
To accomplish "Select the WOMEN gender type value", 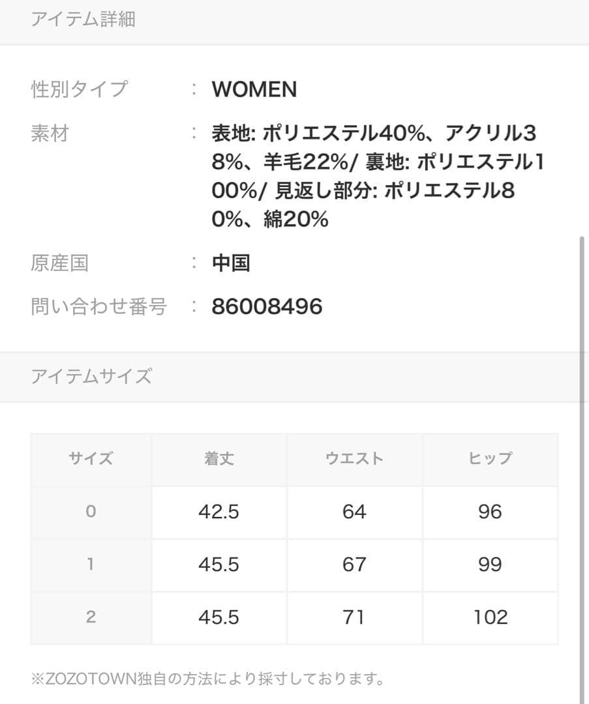I will [254, 89].
